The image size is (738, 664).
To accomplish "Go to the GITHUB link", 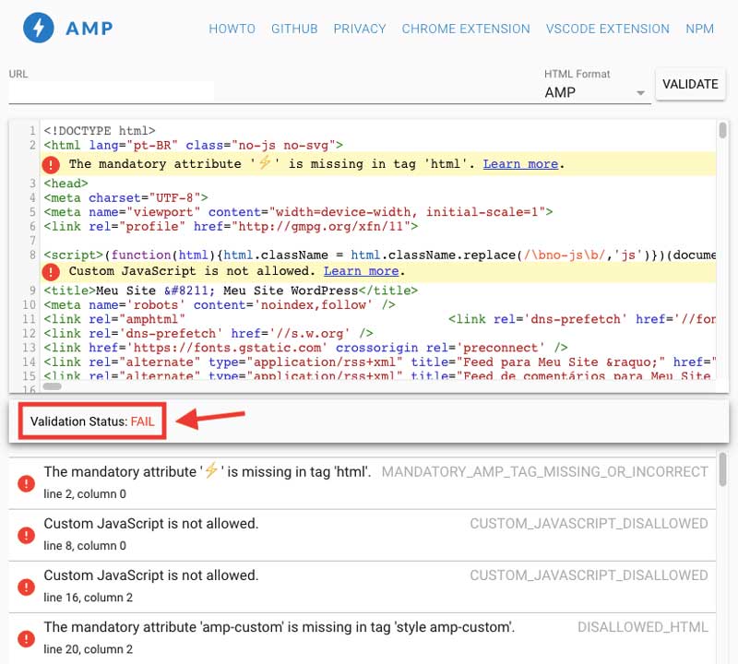I will [x=294, y=29].
